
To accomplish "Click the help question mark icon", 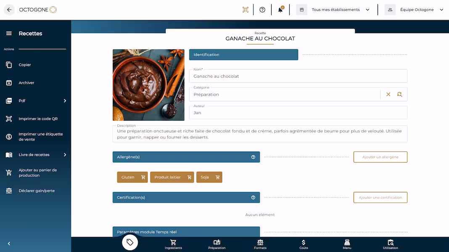I will (x=262, y=9).
